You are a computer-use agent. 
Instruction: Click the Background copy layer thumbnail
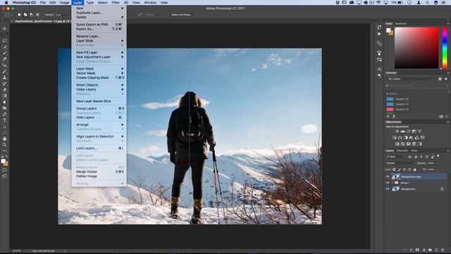[396, 176]
